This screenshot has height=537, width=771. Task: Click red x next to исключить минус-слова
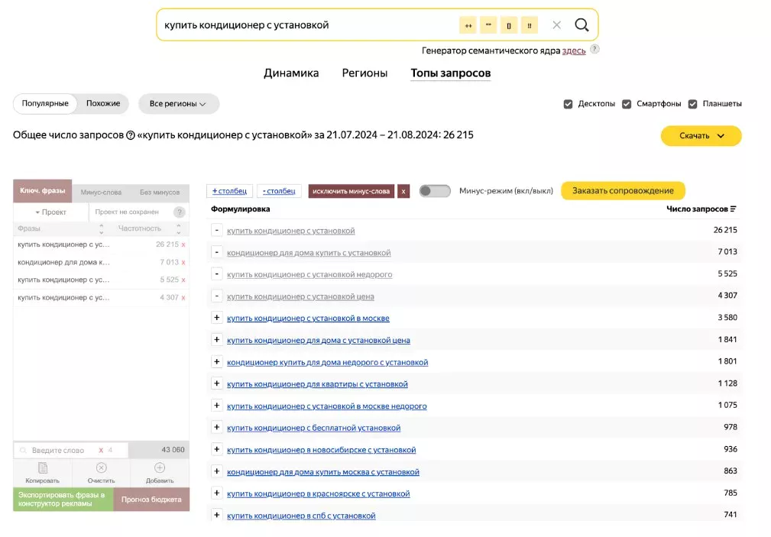(x=403, y=191)
